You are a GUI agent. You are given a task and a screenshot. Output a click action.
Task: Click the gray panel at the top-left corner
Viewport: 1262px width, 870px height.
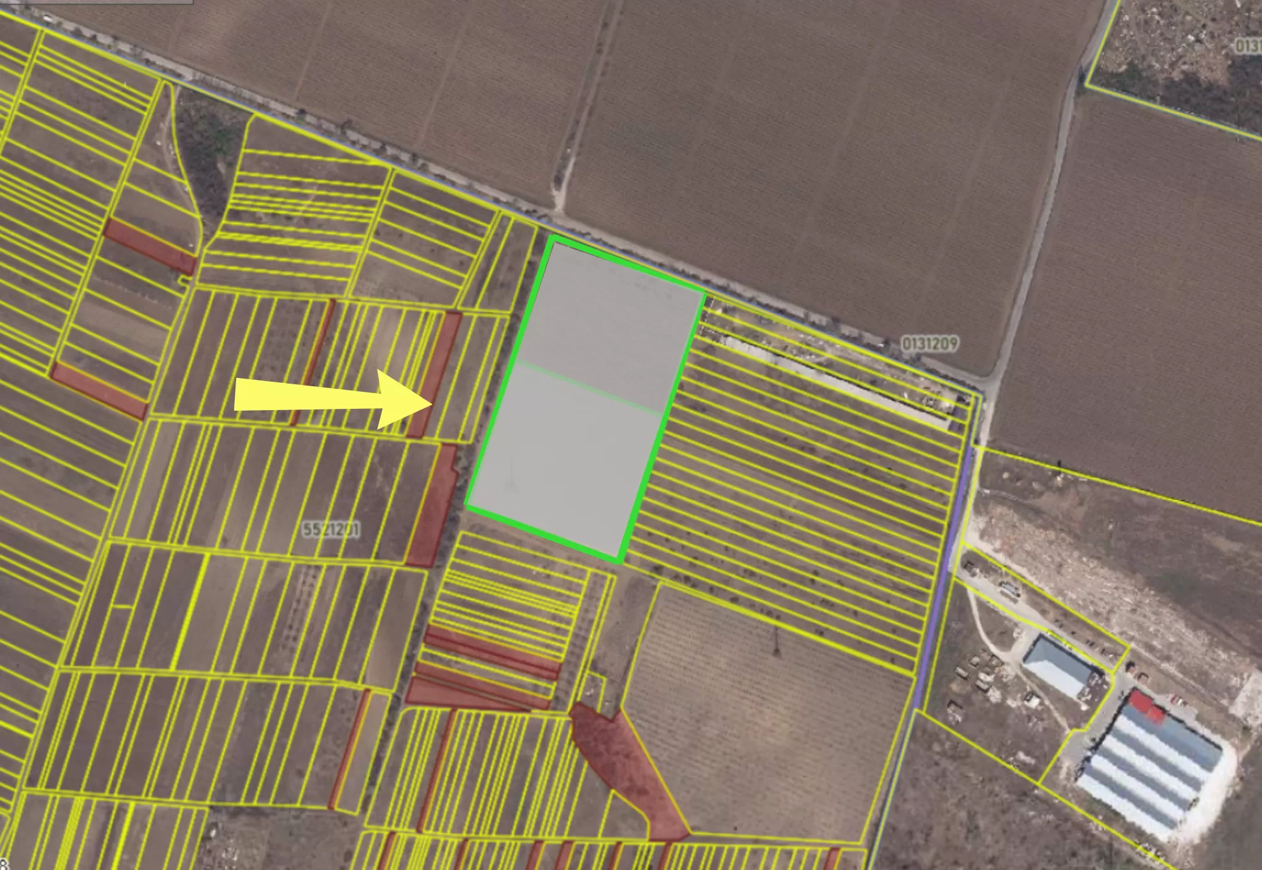tap(95, 2)
